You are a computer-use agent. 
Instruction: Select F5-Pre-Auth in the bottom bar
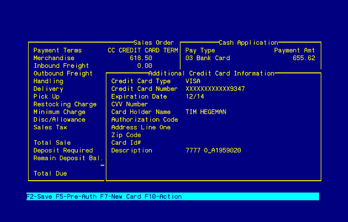pos(76,196)
